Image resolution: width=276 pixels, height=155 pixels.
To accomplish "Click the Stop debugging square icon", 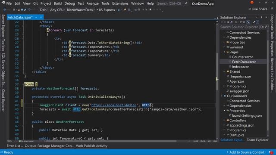I will coord(151,9).
